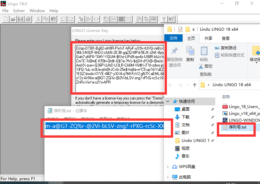Click 复制路径 in the Explorer ribbon
Image resolution: width=260 pixels, height=184 pixels.
[225, 48]
